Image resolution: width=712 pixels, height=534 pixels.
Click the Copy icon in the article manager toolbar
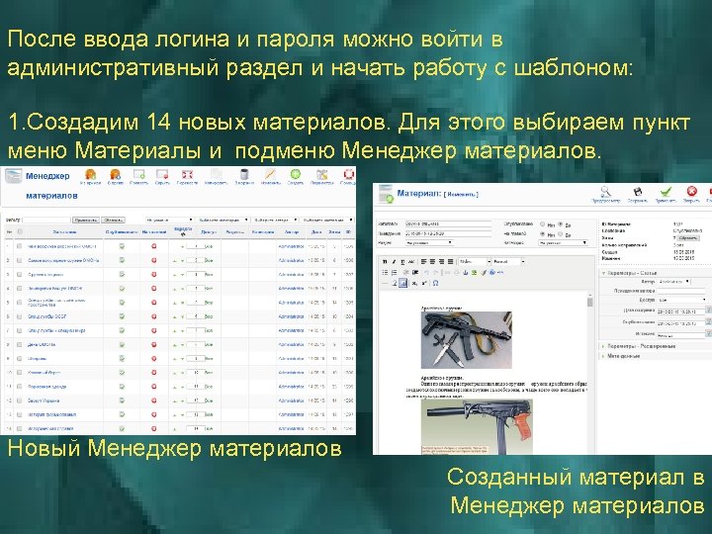tap(217, 174)
